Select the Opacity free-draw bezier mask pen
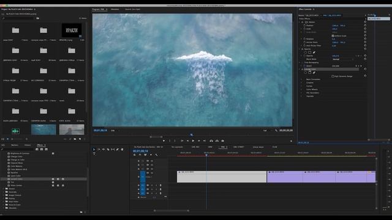 (x=314, y=53)
